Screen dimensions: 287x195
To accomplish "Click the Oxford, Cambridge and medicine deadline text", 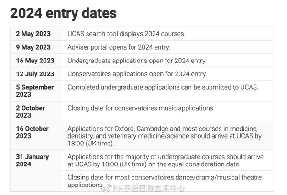I will (x=165, y=135).
